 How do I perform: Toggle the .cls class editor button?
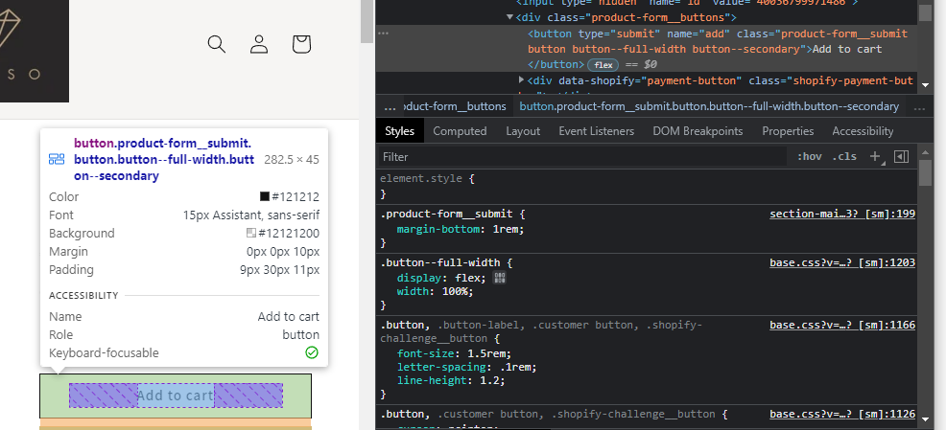coord(844,157)
